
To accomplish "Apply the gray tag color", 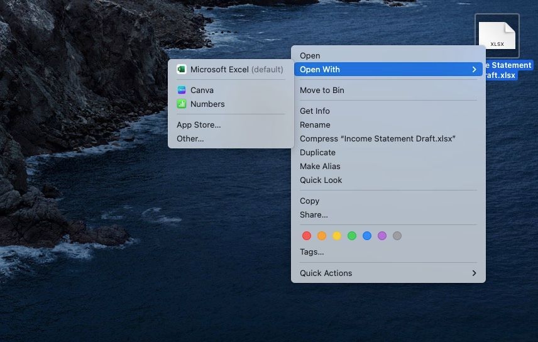I will click(x=397, y=236).
